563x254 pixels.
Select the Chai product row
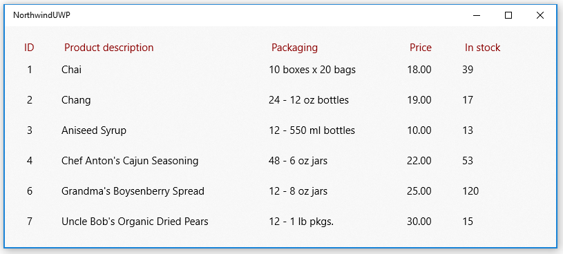coord(280,70)
